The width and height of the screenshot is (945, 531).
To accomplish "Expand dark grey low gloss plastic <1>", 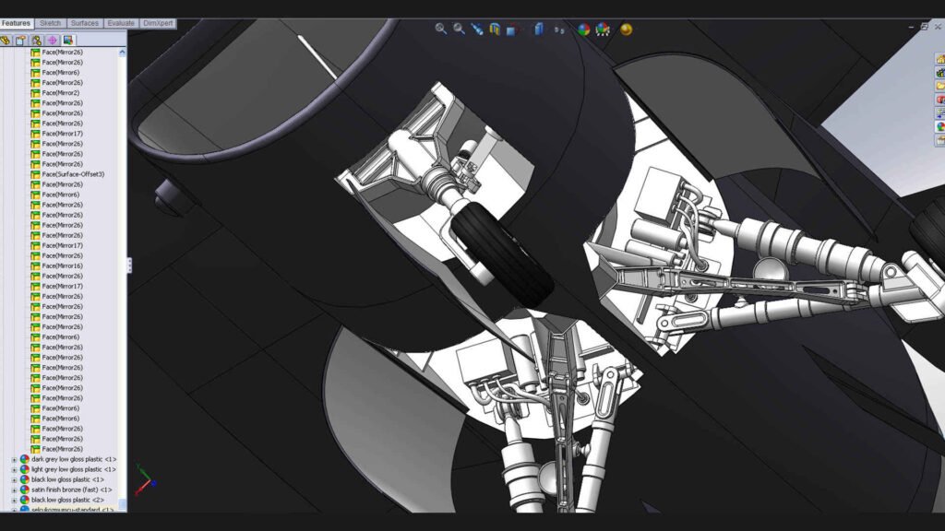I will pos(14,459).
